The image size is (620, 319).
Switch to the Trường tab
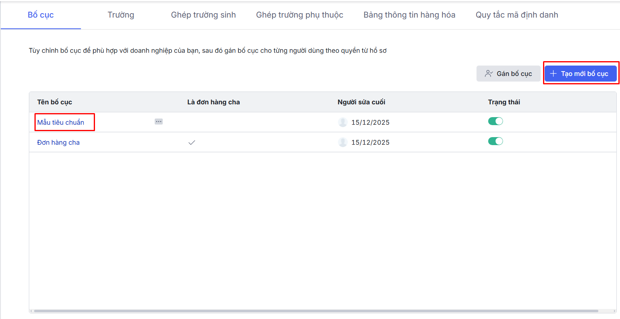point(121,15)
